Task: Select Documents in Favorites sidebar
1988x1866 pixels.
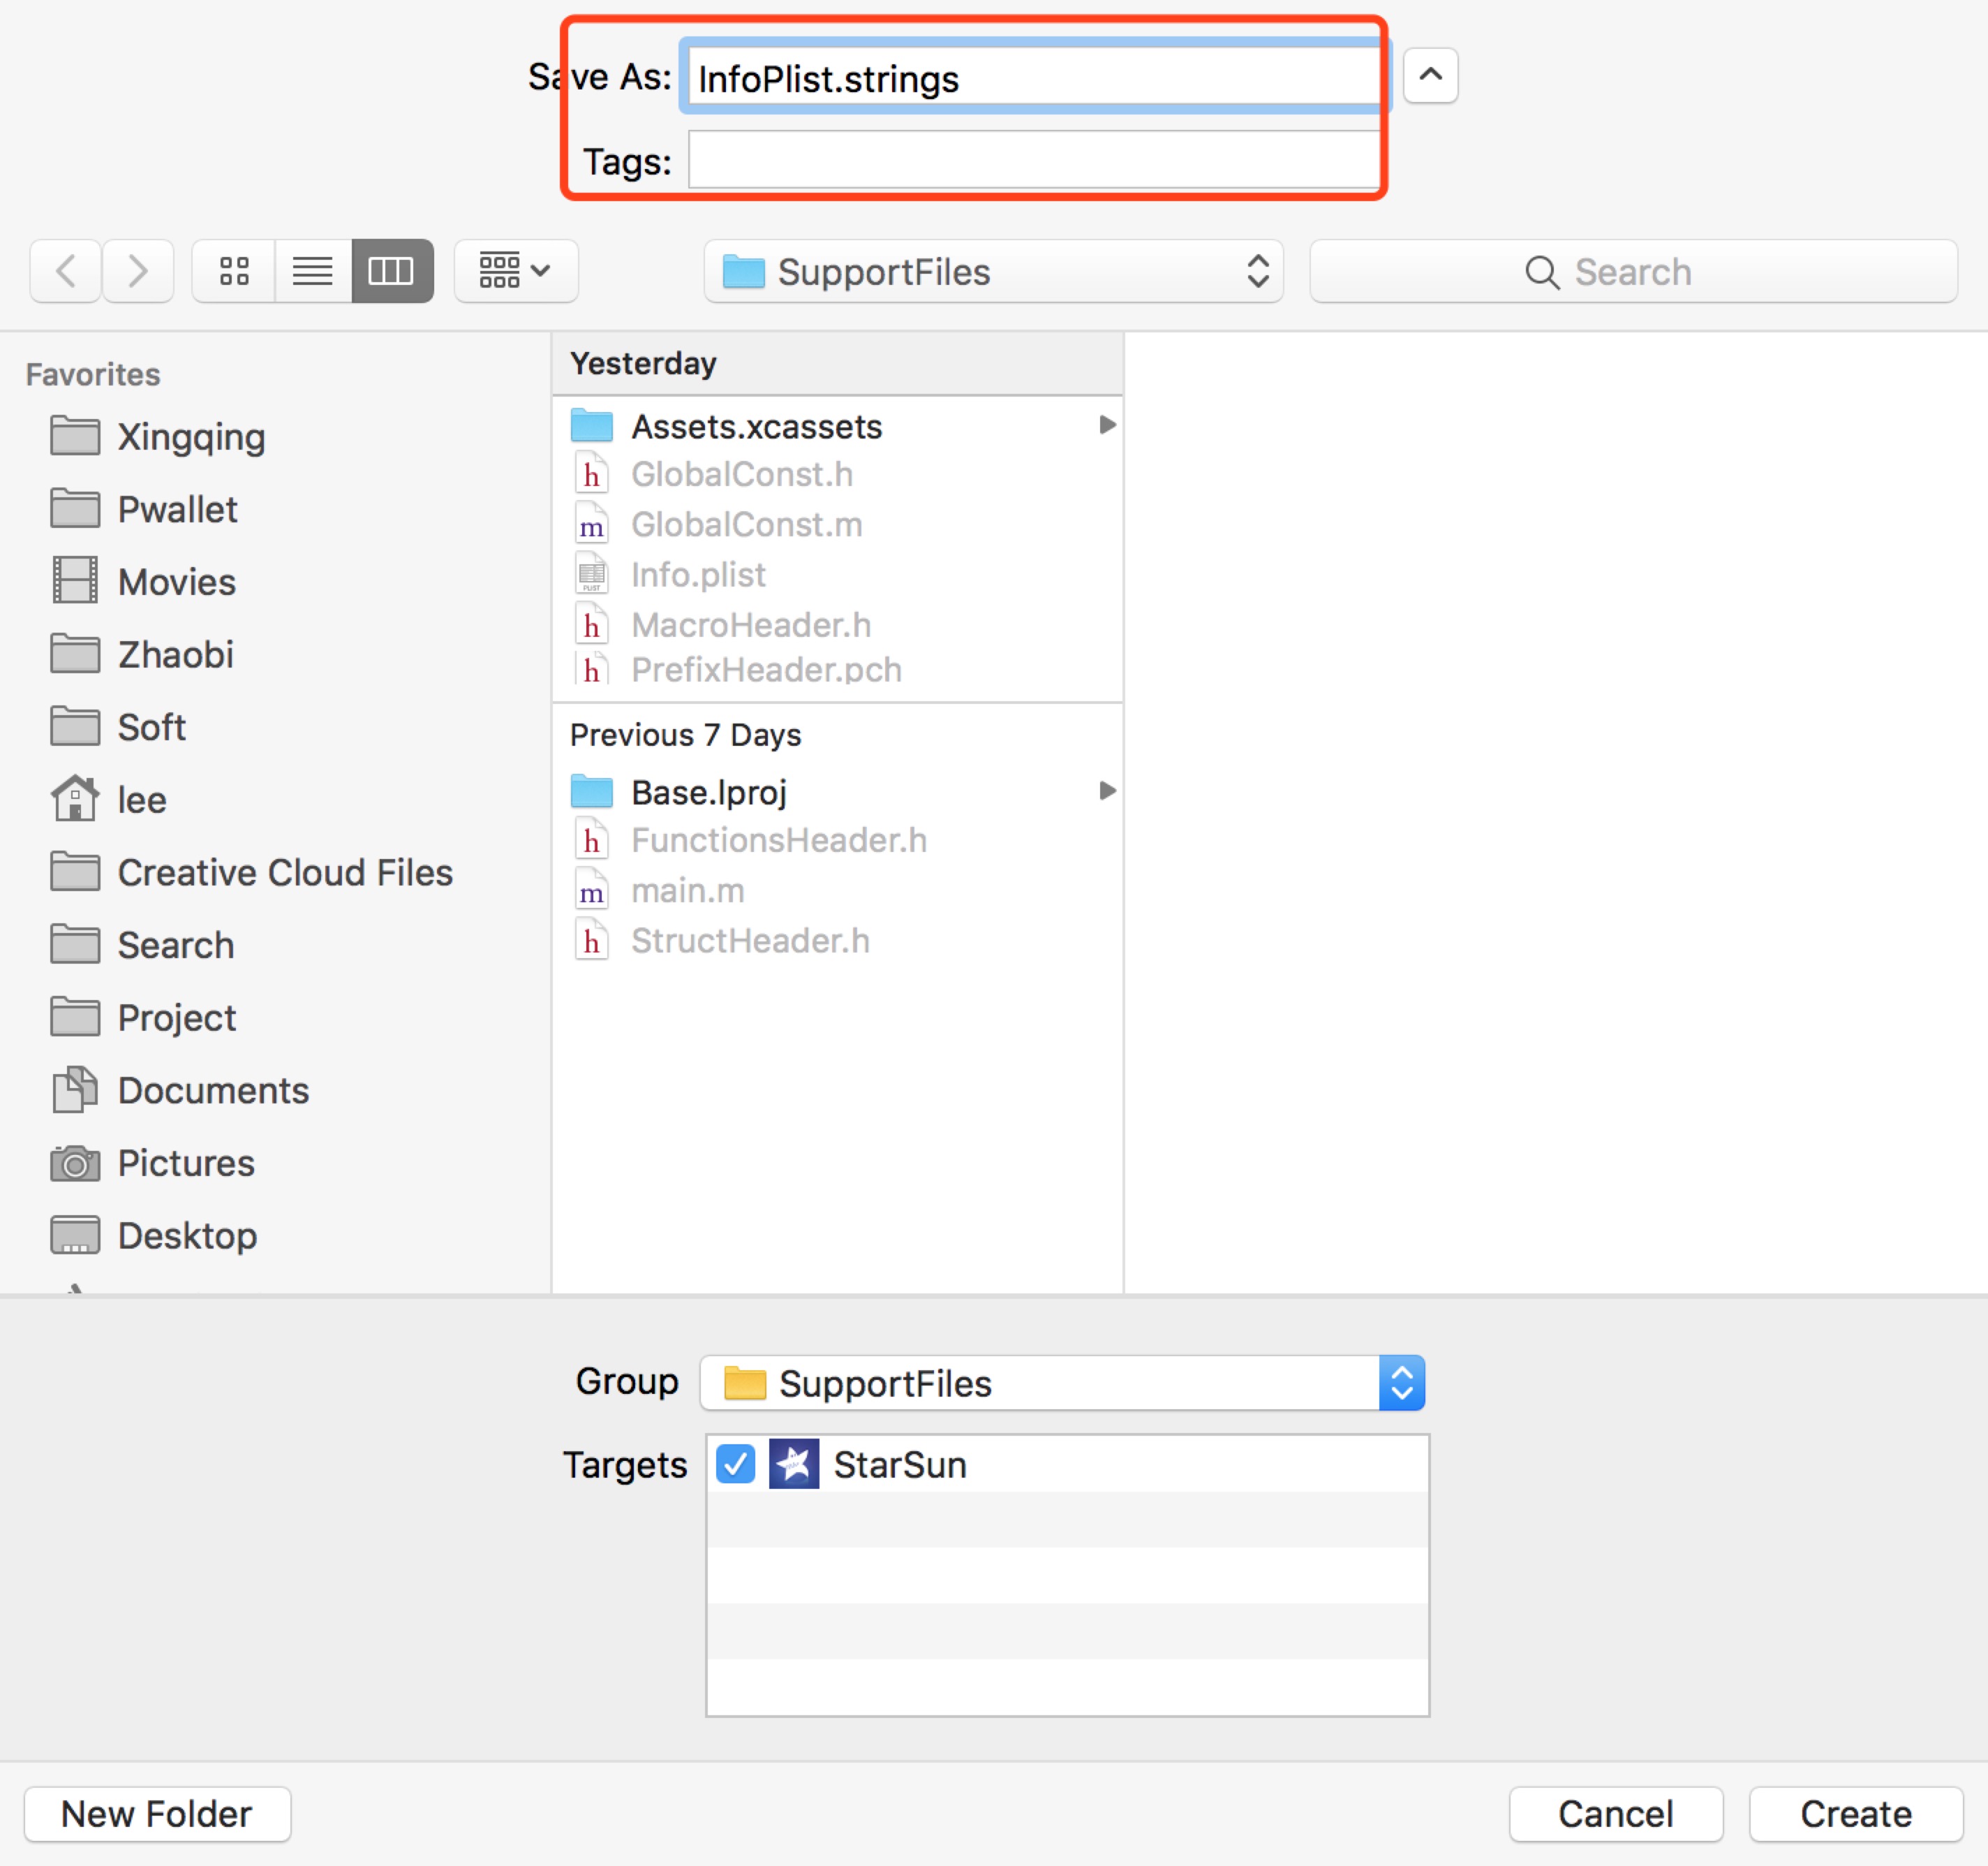Action: 212,1091
